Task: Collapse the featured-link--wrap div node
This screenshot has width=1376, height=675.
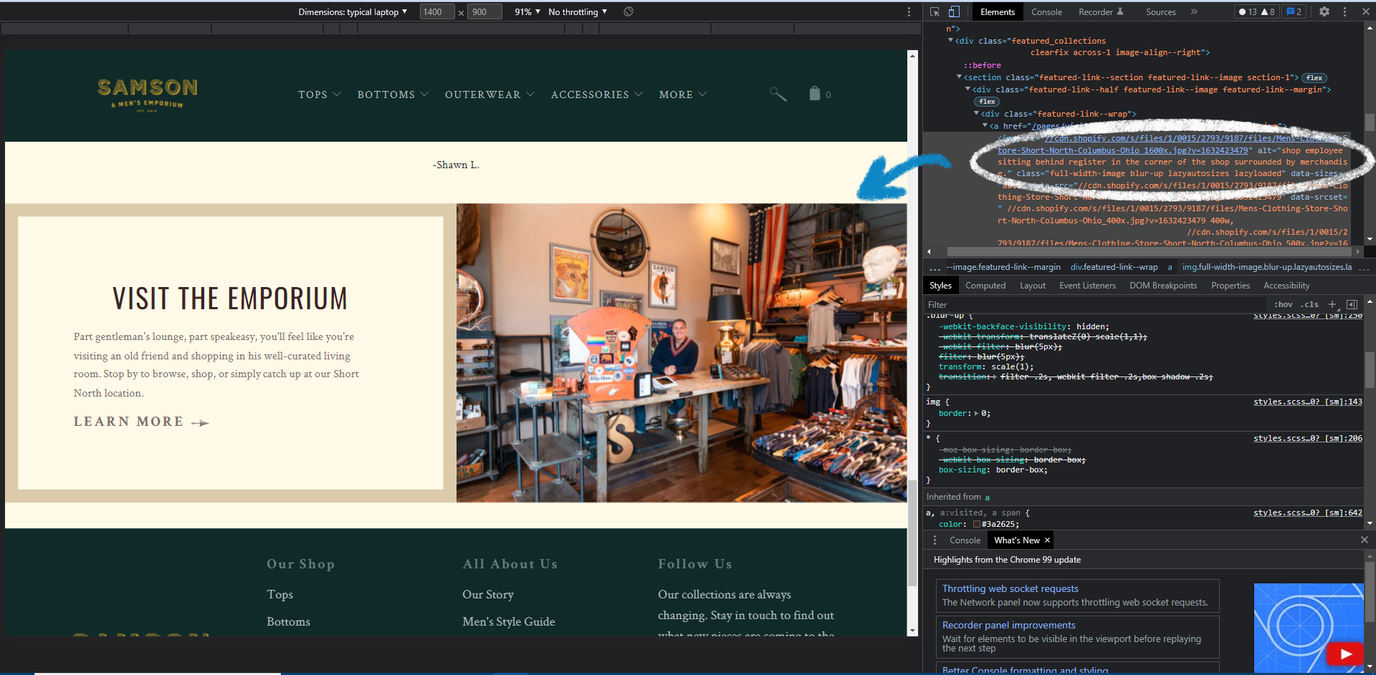Action: [x=976, y=114]
